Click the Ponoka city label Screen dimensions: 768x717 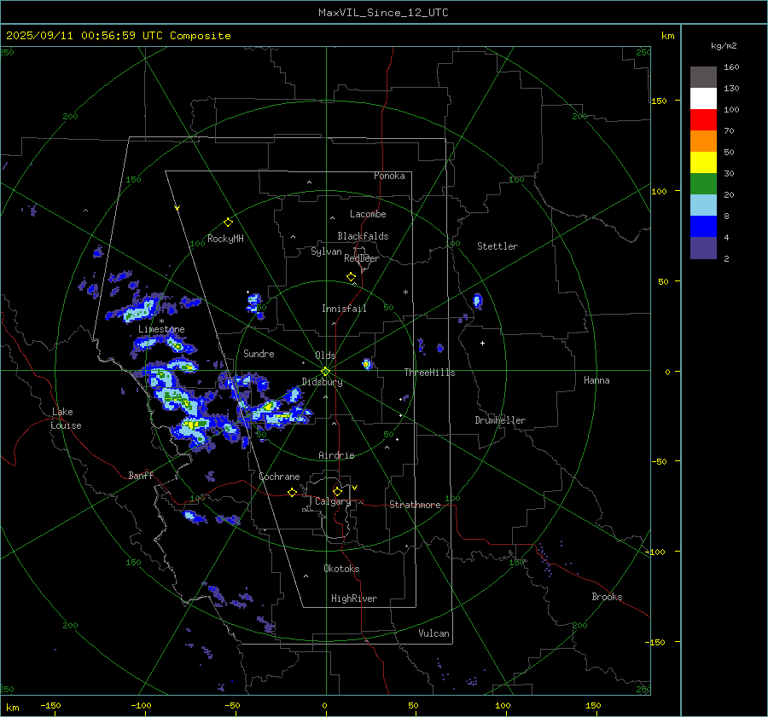pyautogui.click(x=389, y=176)
